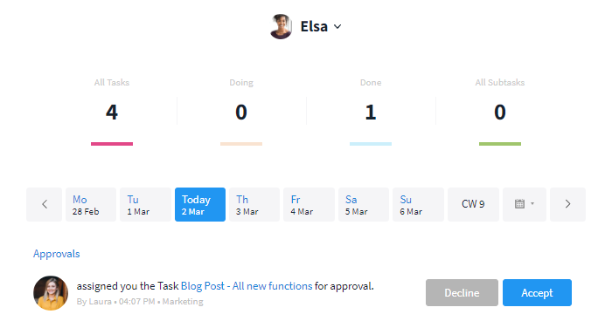Select Sunday 6 Mar
Screen dimensions: 612x321
click(x=418, y=204)
